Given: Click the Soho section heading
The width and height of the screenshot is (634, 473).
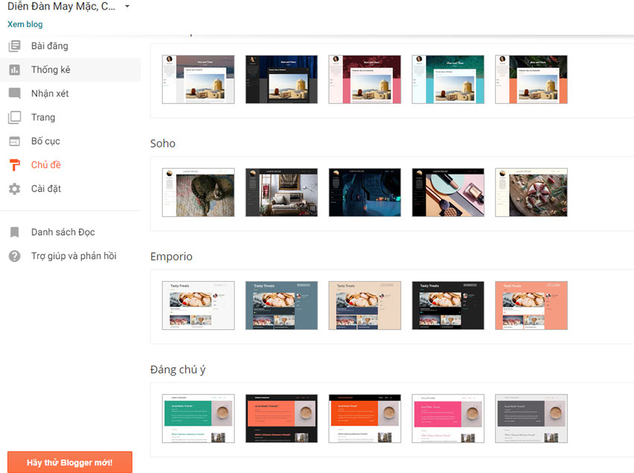Looking at the screenshot, I should pyautogui.click(x=163, y=143).
